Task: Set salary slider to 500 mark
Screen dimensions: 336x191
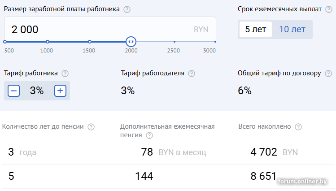Action: pos(5,42)
